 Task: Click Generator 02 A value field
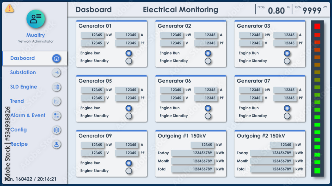[x=206, y=35]
